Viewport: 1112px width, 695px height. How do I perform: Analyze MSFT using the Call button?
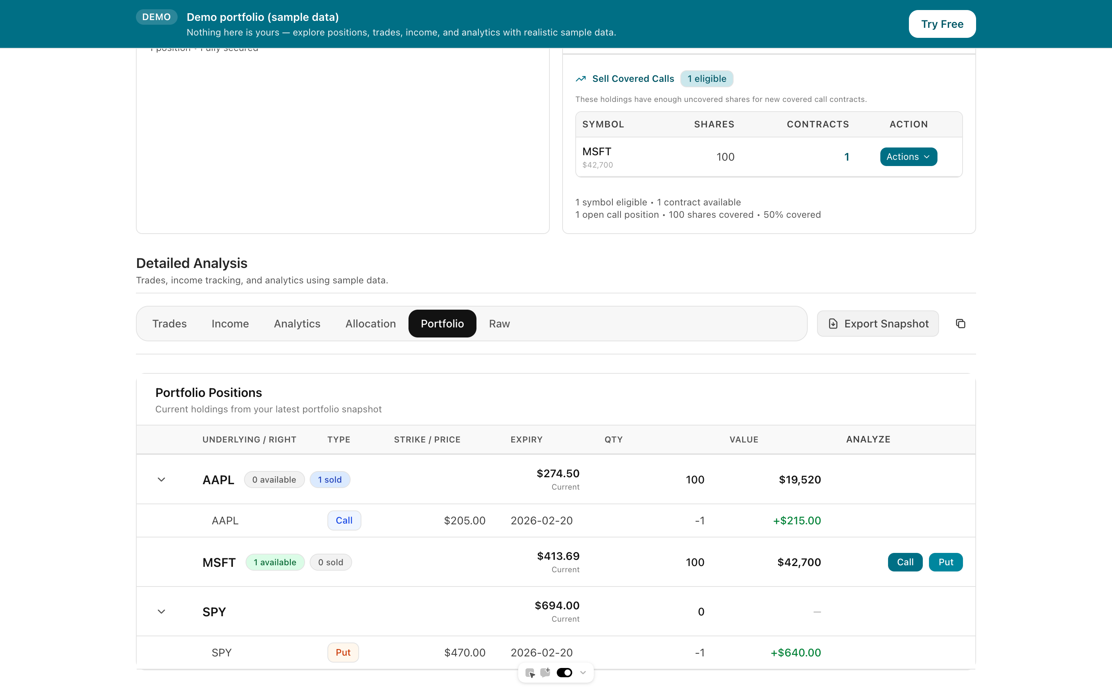[x=904, y=562]
